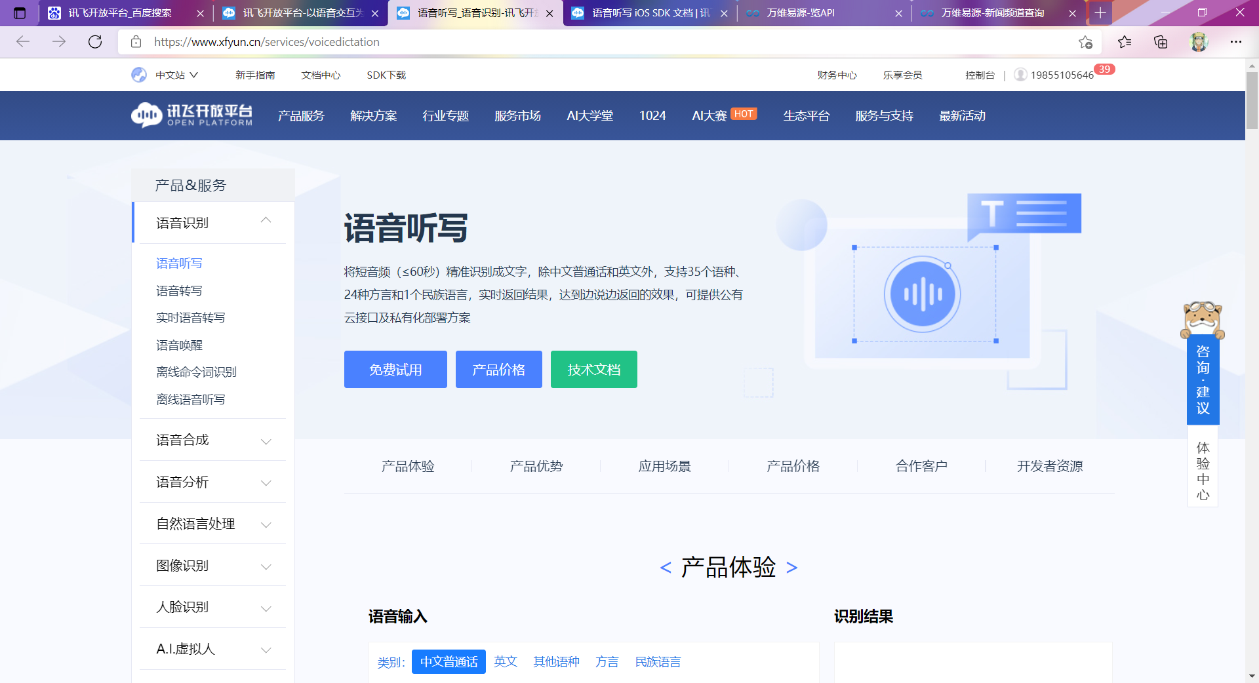Expand the A.I.虚拟人 sidebar section
This screenshot has height=683, width=1259.
(x=266, y=650)
